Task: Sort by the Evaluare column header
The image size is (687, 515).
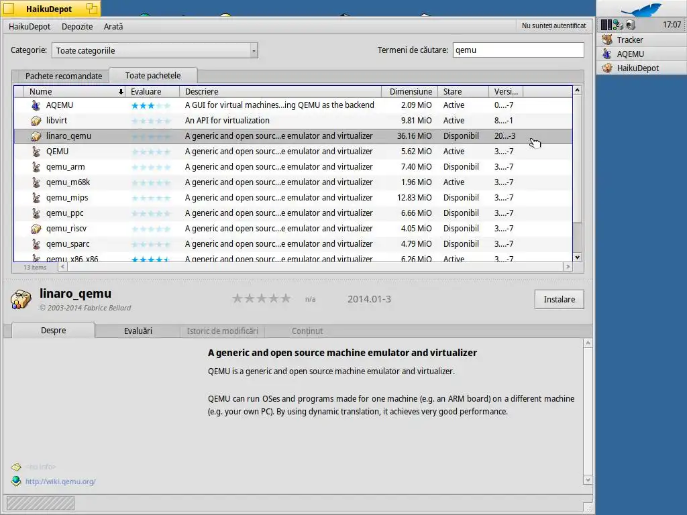Action: [152, 91]
